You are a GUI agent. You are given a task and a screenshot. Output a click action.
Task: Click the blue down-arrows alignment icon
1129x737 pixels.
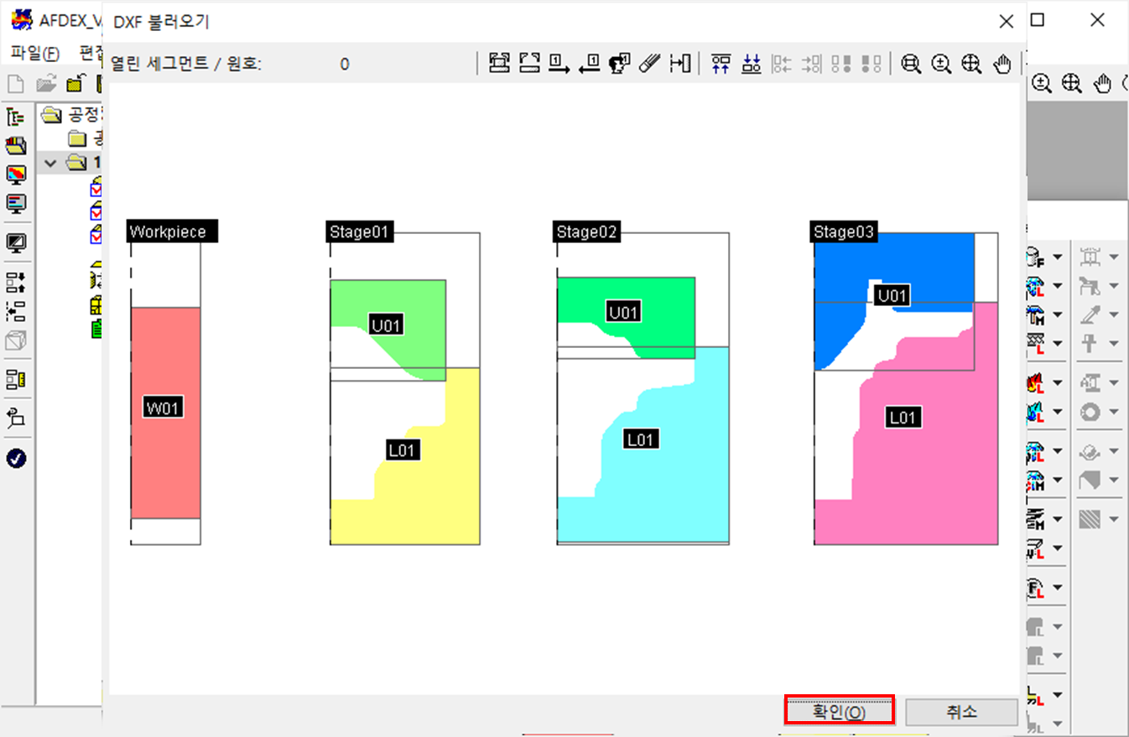[x=752, y=64]
